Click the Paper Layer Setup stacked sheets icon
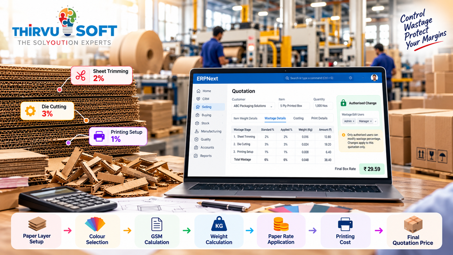Viewport: 453px width, 255px height. click(37, 224)
